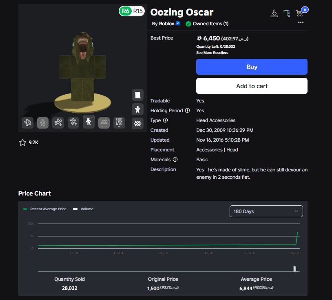Show Materials info tooltip icon
The height and width of the screenshot is (300, 332).
pyautogui.click(x=175, y=159)
